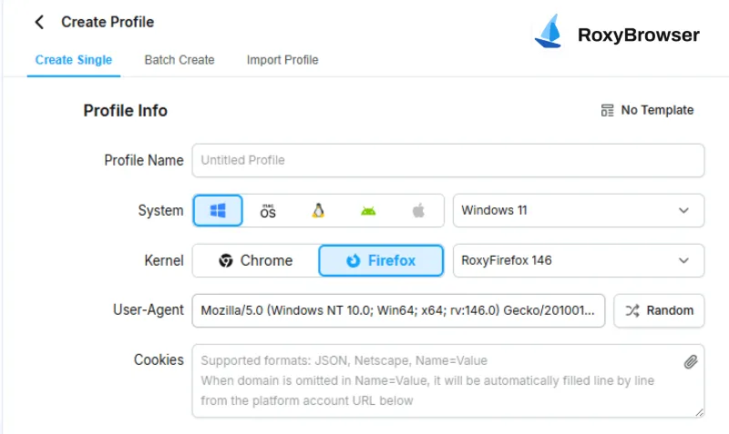This screenshot has height=434, width=729.
Task: Click the Cookies textarea resize handle
Action: pyautogui.click(x=699, y=412)
